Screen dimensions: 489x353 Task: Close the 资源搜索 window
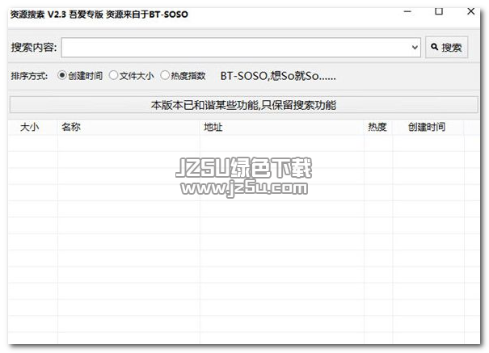471,12
